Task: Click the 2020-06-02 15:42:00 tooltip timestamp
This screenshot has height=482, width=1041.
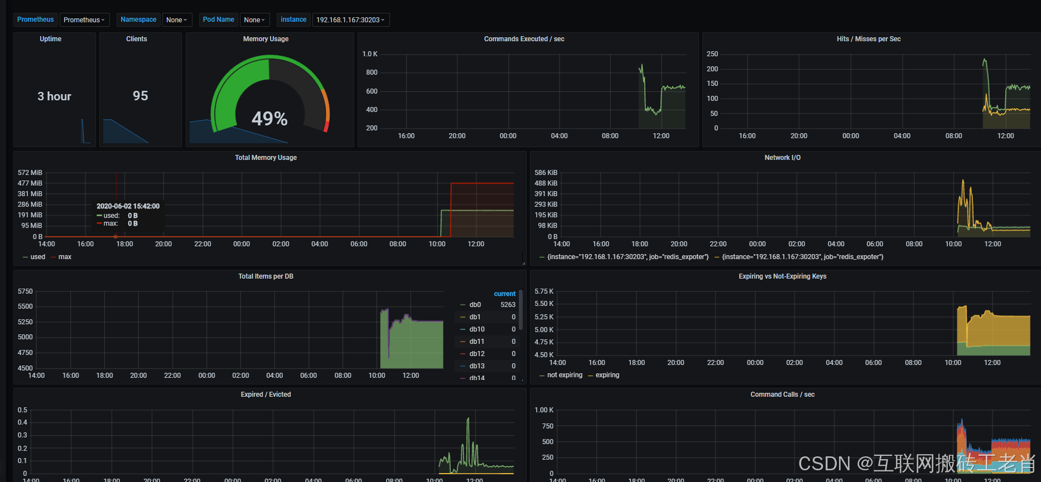Action: (128, 206)
